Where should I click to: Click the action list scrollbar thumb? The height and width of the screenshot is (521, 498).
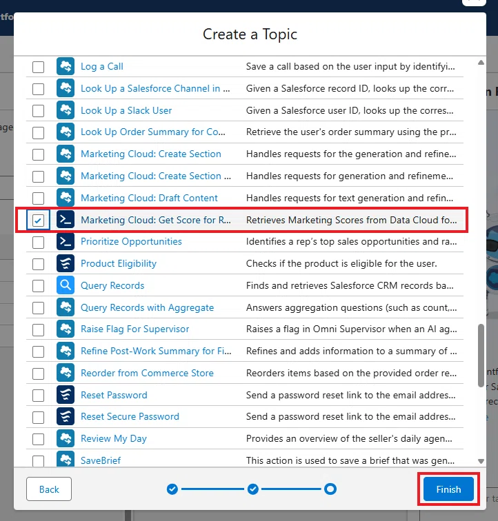[481, 356]
